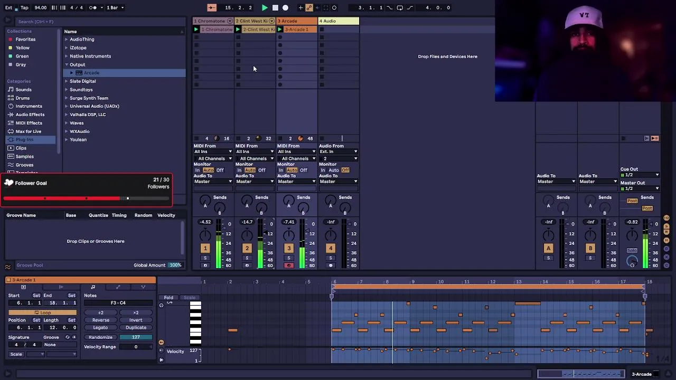Click the Commit Groove arrow button
The width and height of the screenshot is (676, 380).
click(x=74, y=337)
